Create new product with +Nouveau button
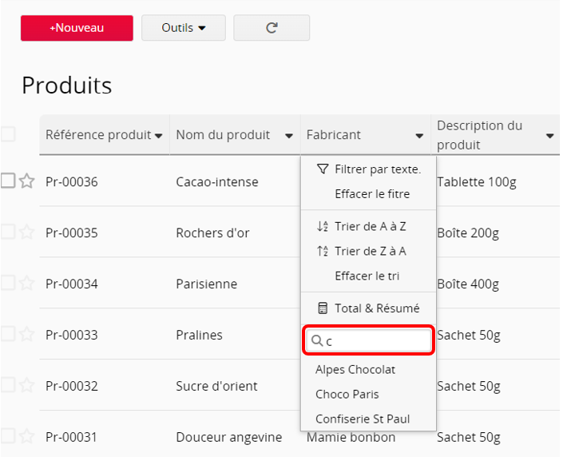563x457 pixels. coord(77,28)
